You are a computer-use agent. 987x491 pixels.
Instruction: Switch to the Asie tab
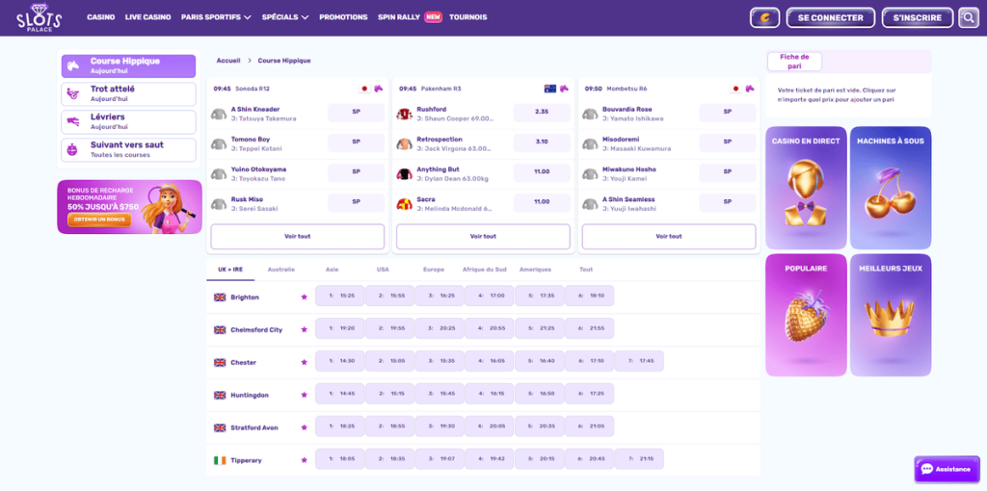pyautogui.click(x=332, y=270)
